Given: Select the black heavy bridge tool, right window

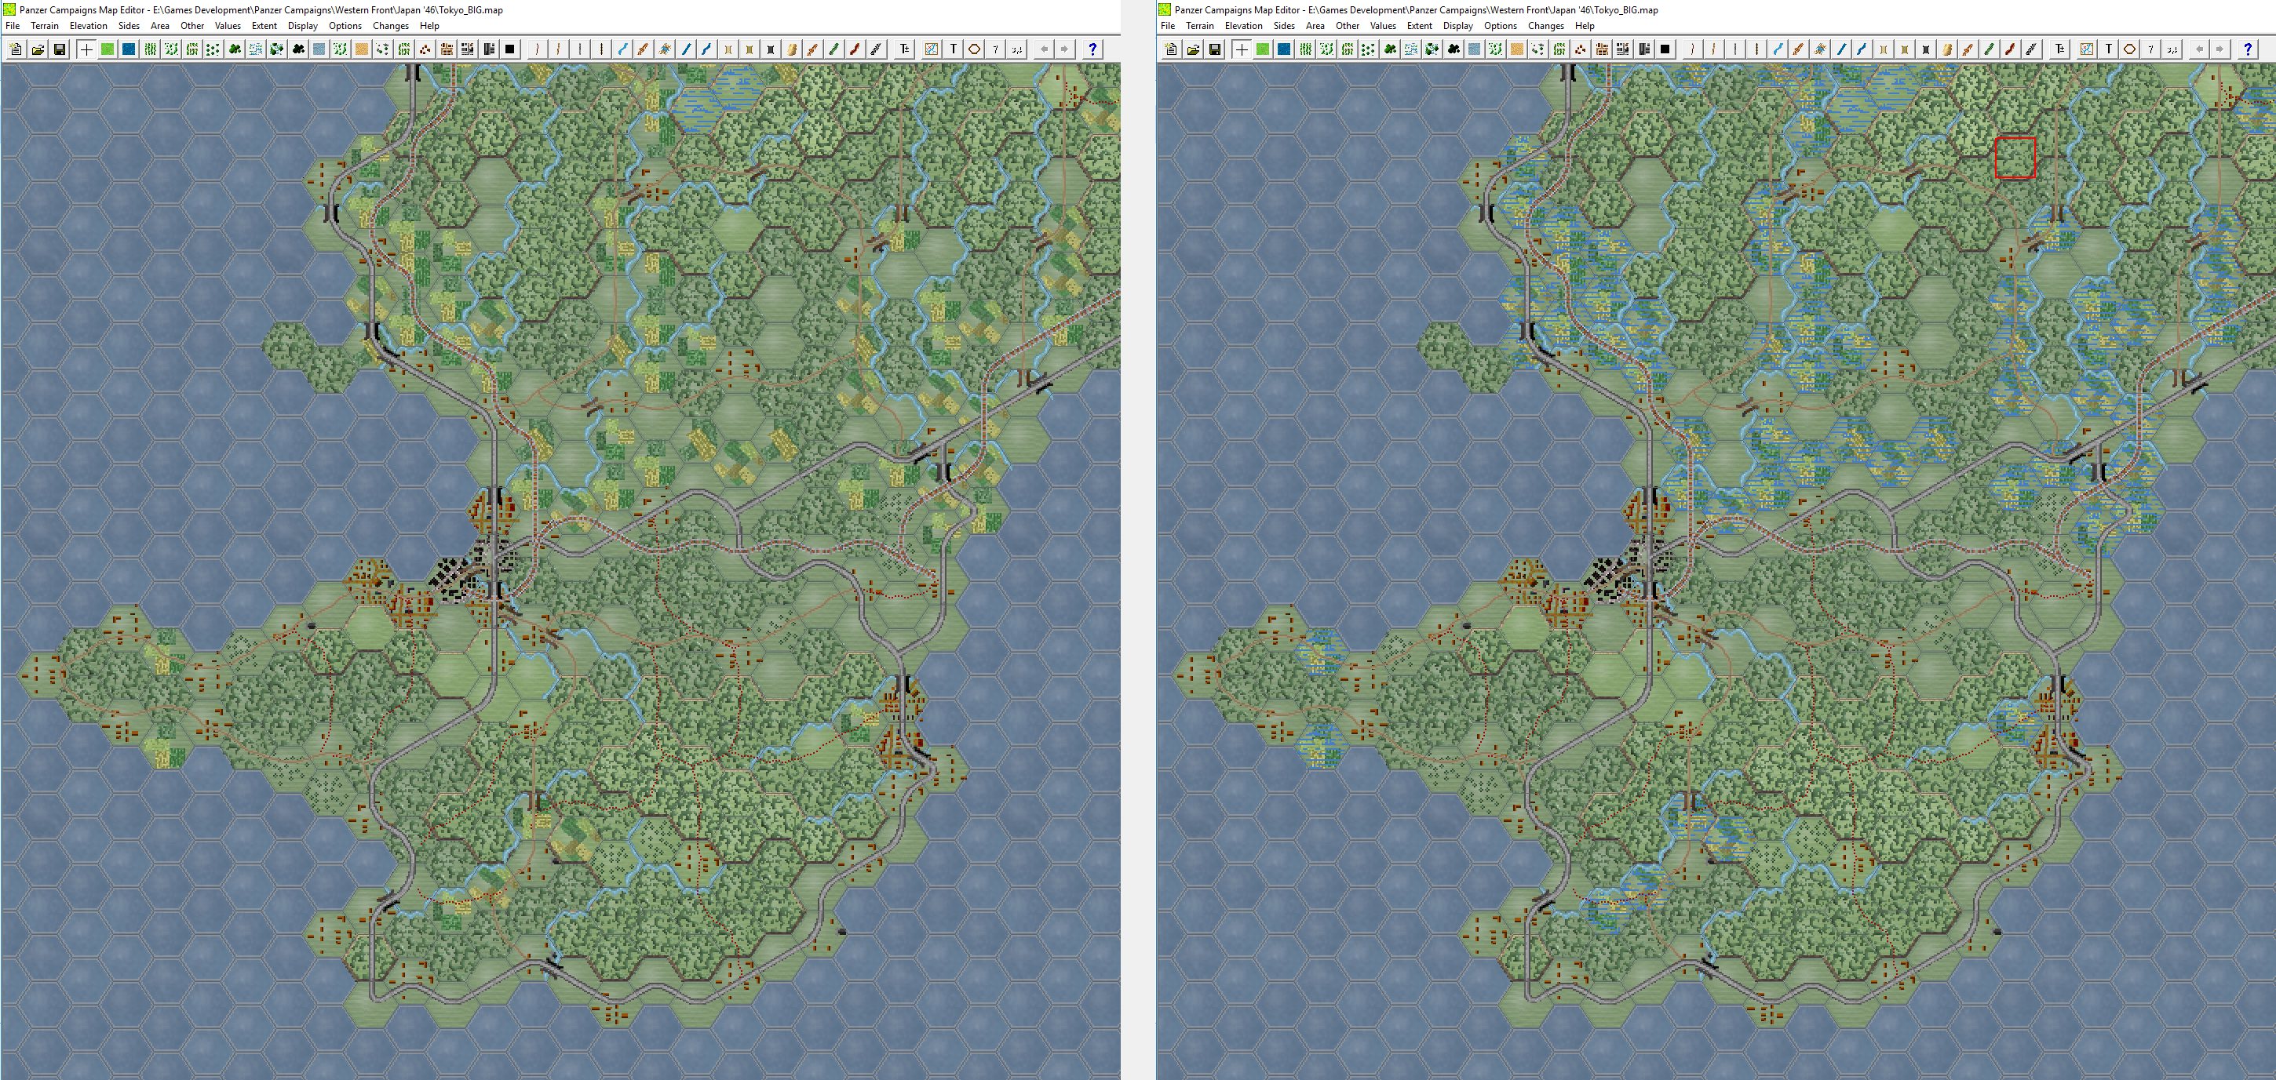Looking at the screenshot, I should click(x=1927, y=49).
